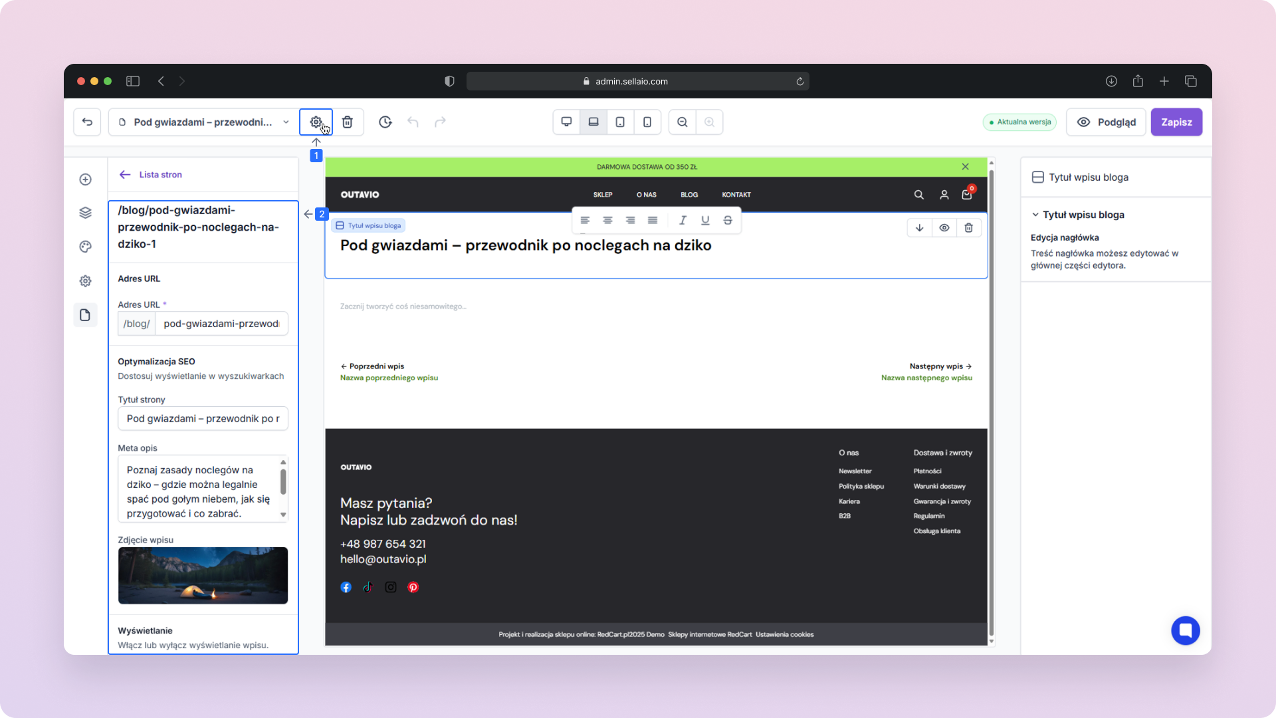Click BLOG in store navigation menu
The height and width of the screenshot is (718, 1276).
point(689,195)
